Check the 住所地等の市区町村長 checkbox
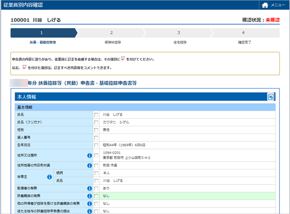The height and width of the screenshot is (214, 290). (x=96, y=165)
